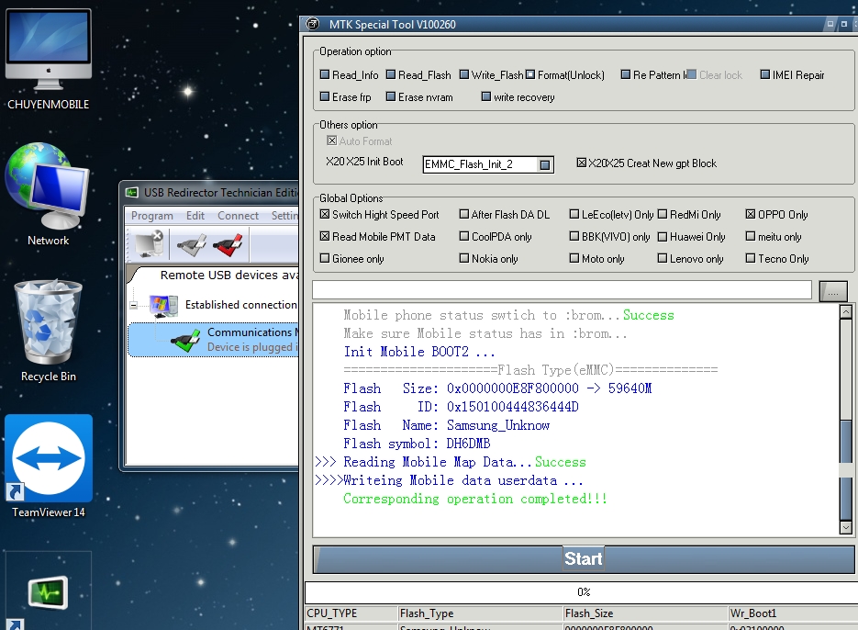Tick the Erase nvram checkbox
This screenshot has width=858, height=630.
pyautogui.click(x=391, y=96)
